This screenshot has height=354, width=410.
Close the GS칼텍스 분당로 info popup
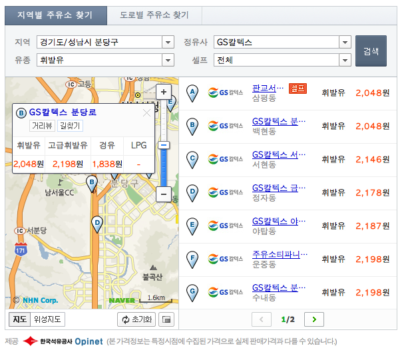click(146, 113)
